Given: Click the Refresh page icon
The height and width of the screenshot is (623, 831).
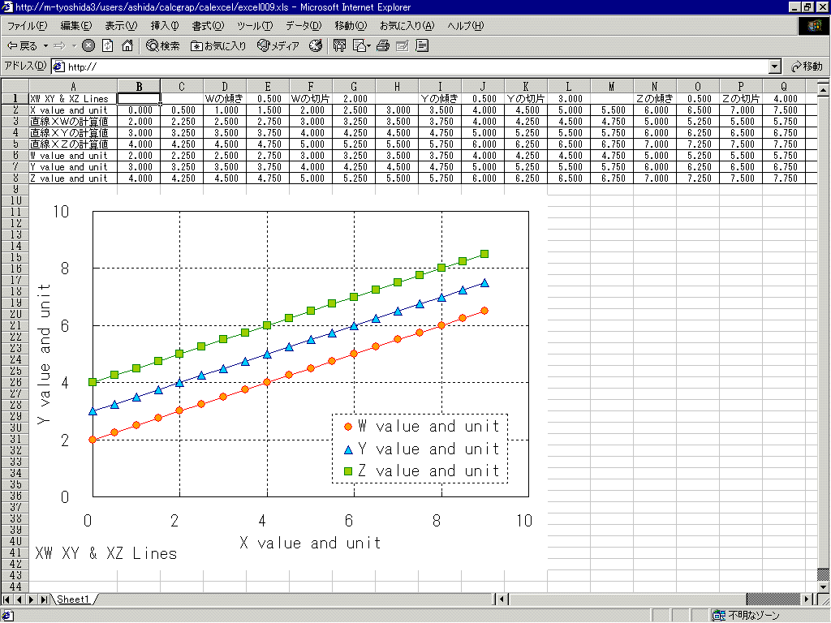Looking at the screenshot, I should tap(107, 45).
